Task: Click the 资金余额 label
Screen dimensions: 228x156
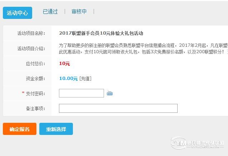Action: 35,79
